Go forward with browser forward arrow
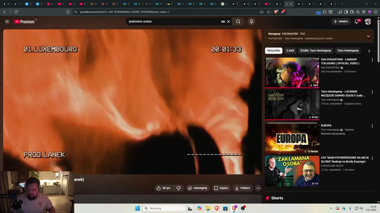 (10, 12)
